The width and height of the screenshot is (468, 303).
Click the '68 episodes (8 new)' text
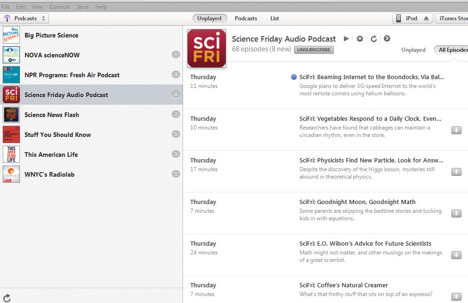point(262,49)
